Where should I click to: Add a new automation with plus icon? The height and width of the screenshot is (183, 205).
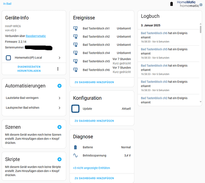(60, 86)
